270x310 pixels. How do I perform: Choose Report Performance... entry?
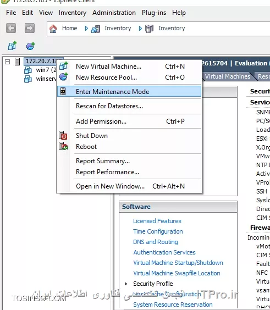point(129,172)
